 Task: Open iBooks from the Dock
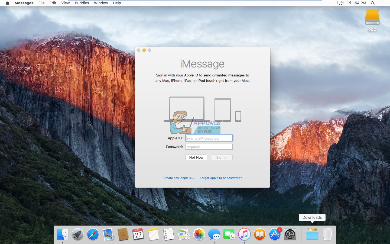(260, 235)
